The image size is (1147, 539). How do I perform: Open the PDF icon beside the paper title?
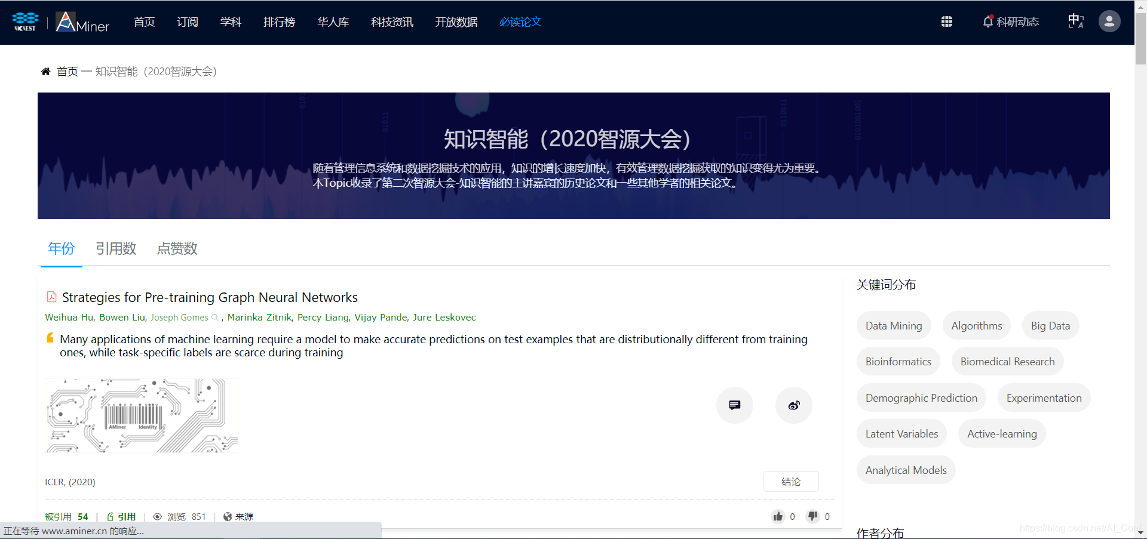(x=51, y=297)
